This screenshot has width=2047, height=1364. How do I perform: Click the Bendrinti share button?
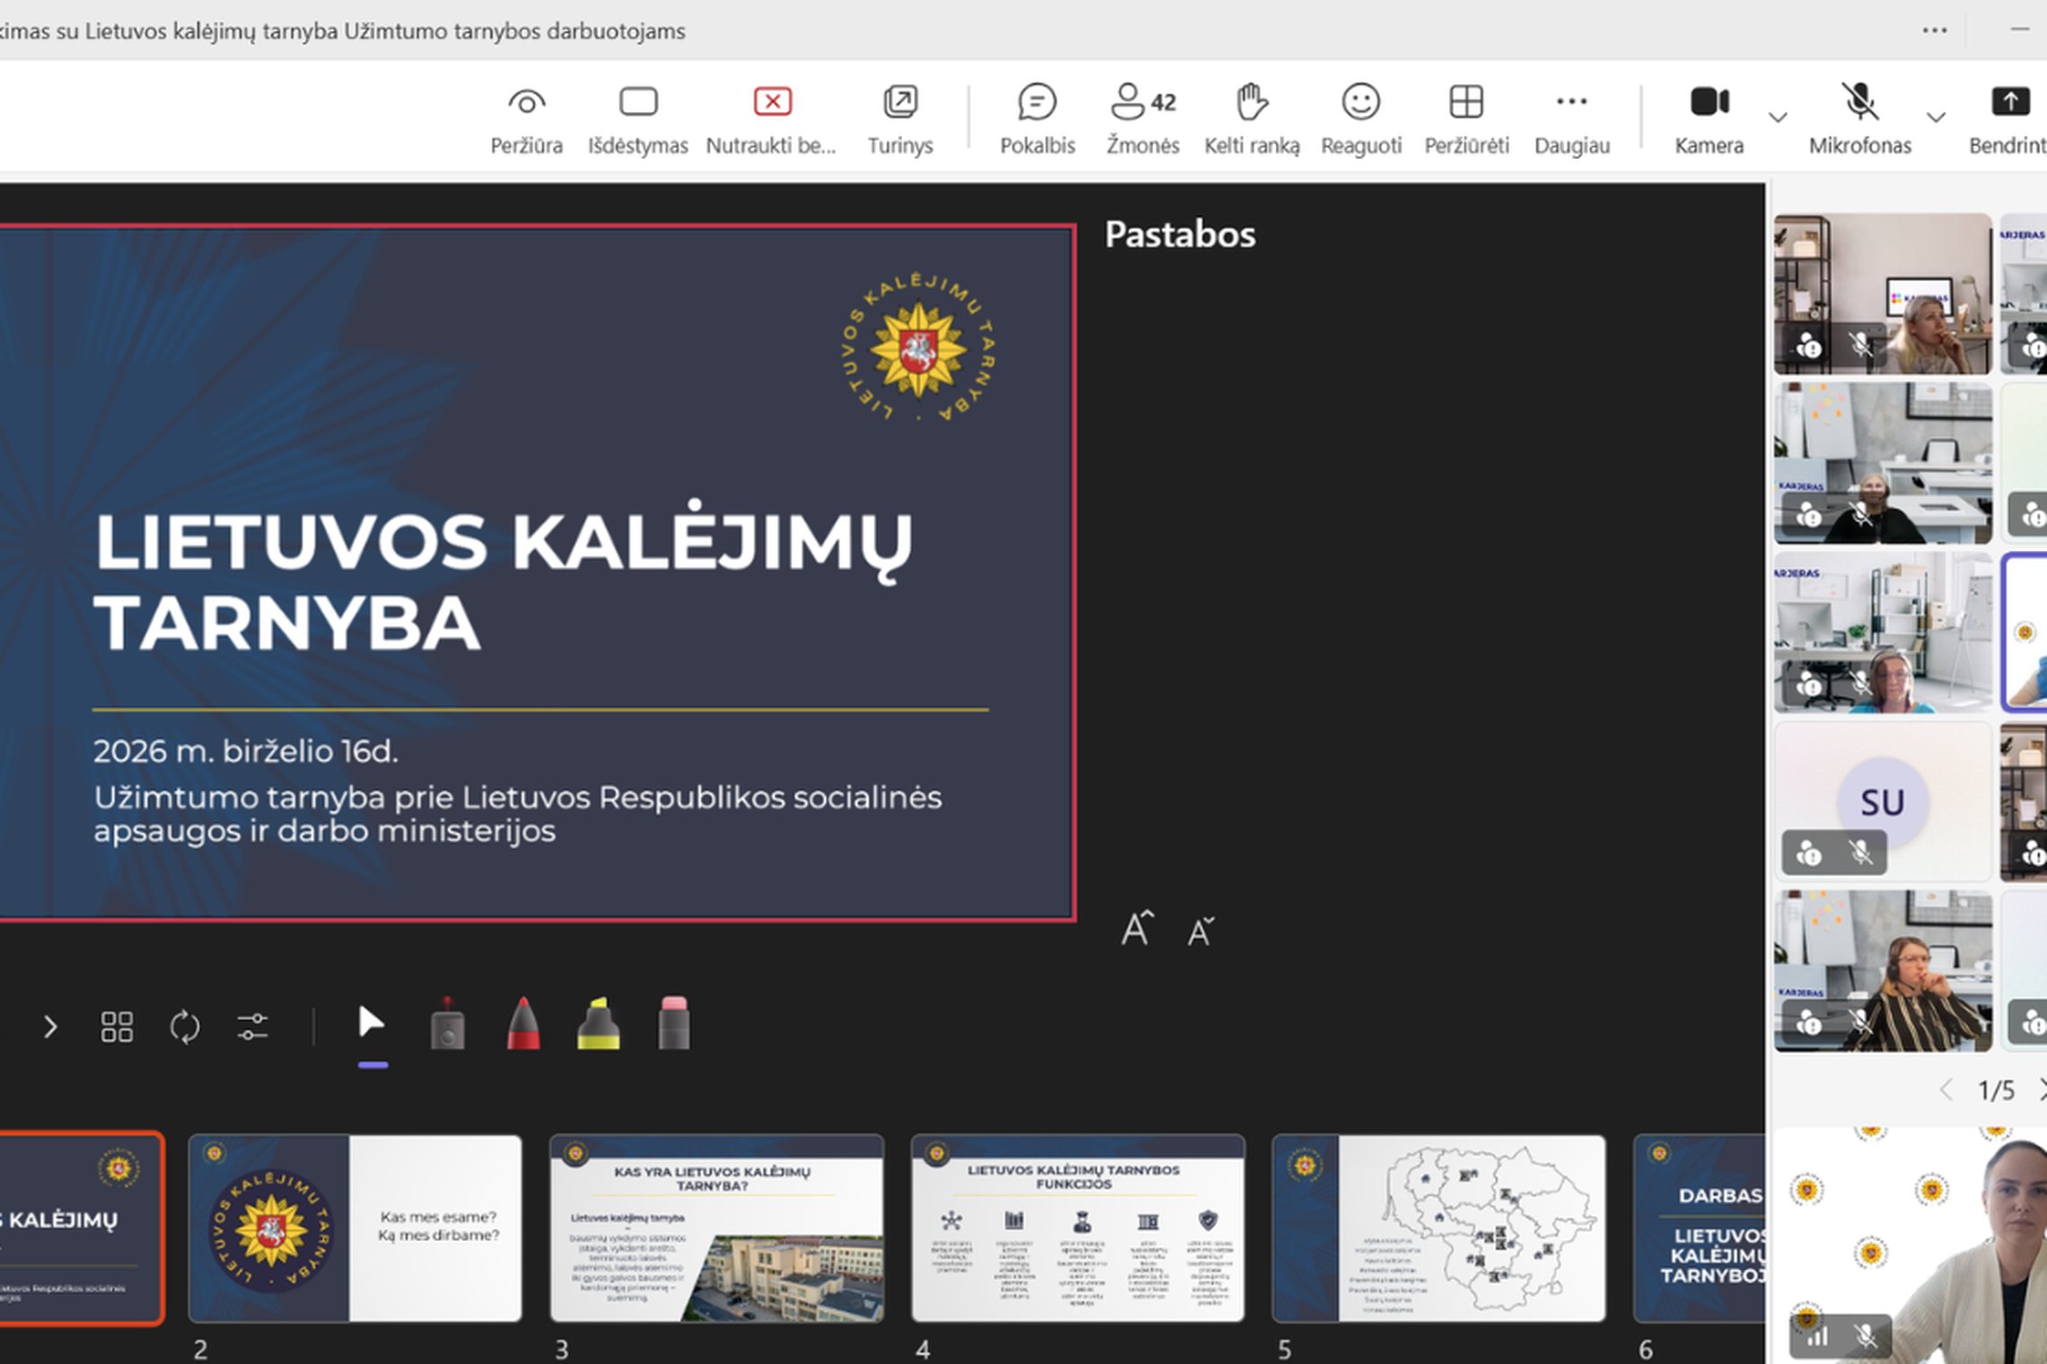coord(2009,119)
